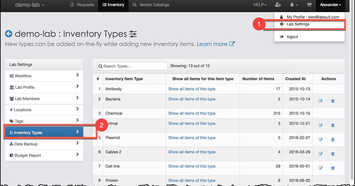
Task: Click the notifications bell icon
Action: tap(292, 5)
